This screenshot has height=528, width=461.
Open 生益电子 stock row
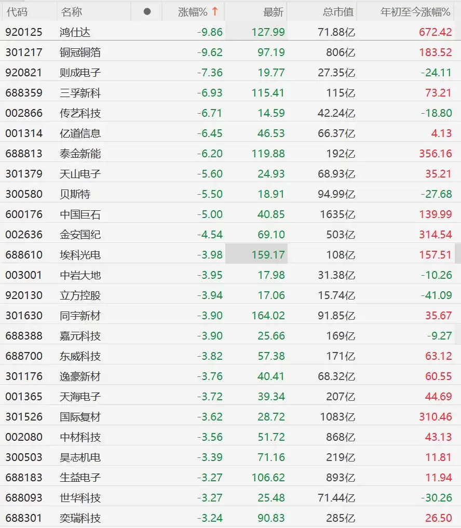(230, 477)
